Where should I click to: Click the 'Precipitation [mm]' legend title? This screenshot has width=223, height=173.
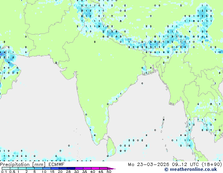point(23,165)
